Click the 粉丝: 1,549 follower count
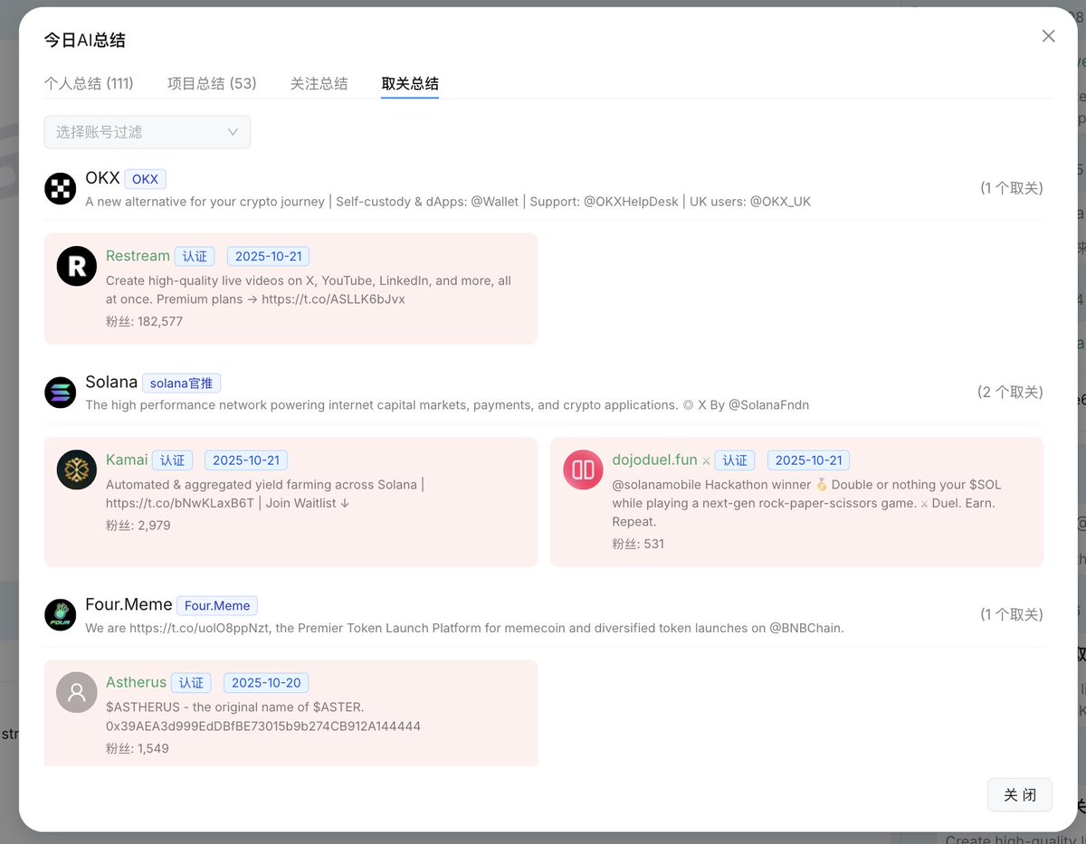Screen dimensions: 1086x844 click(138, 748)
